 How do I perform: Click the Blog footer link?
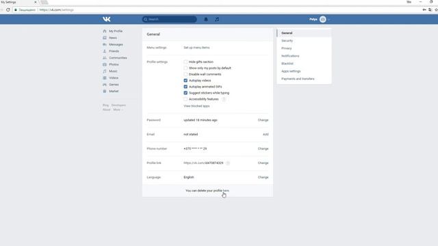[x=105, y=105]
